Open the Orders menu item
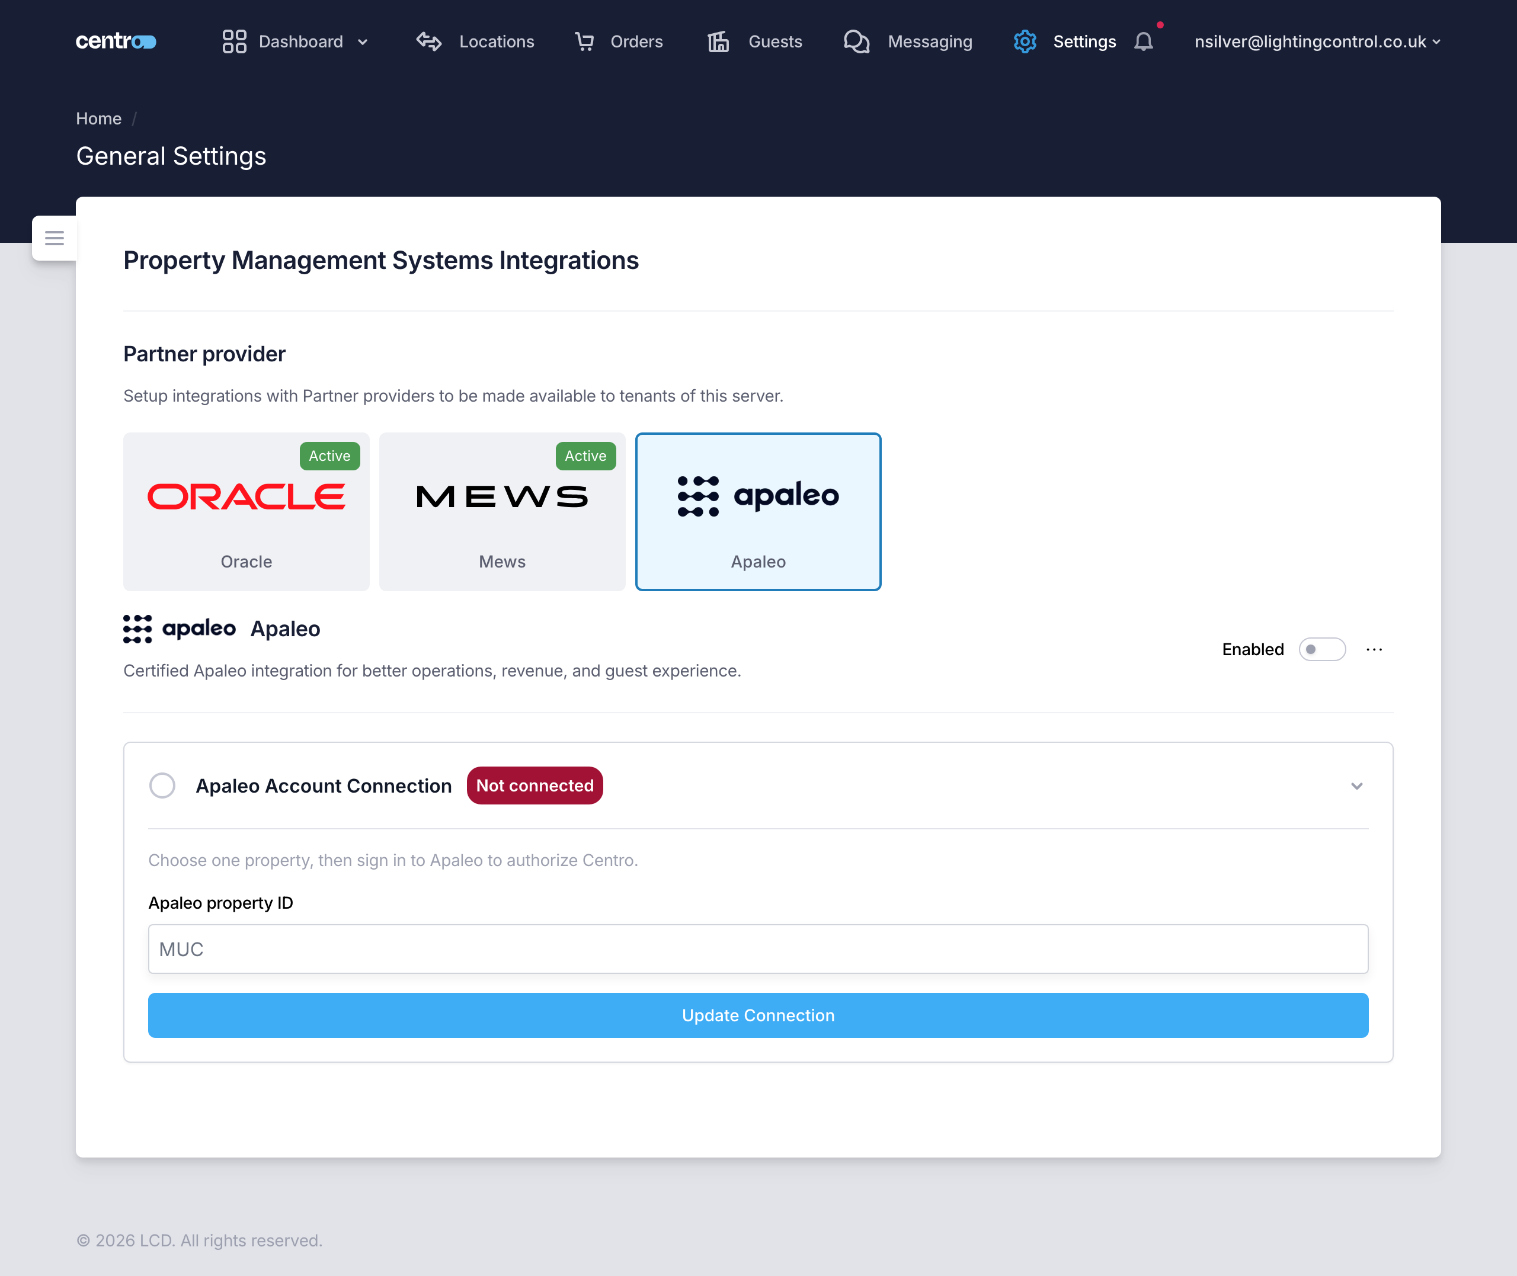Screen dimensions: 1517x1276 tap(636, 41)
